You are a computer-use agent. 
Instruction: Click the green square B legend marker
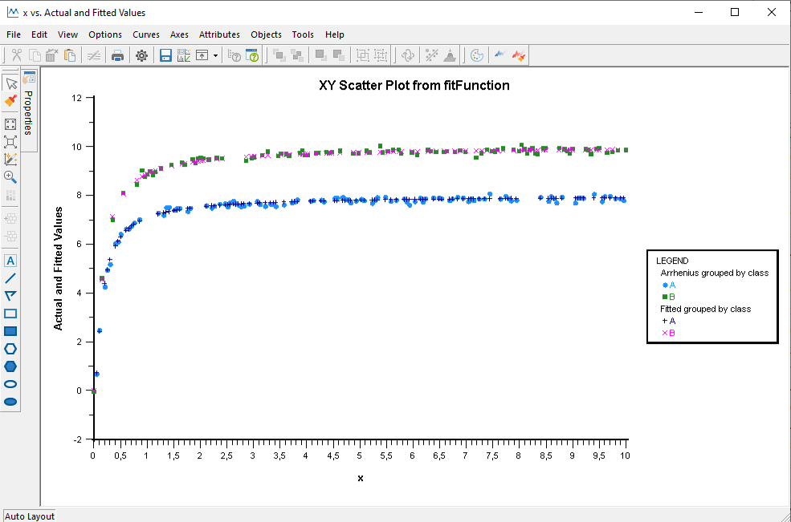(665, 297)
